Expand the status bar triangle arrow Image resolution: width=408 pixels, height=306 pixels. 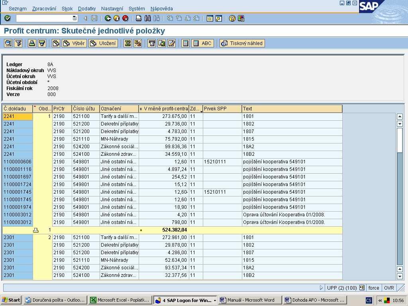(x=321, y=288)
